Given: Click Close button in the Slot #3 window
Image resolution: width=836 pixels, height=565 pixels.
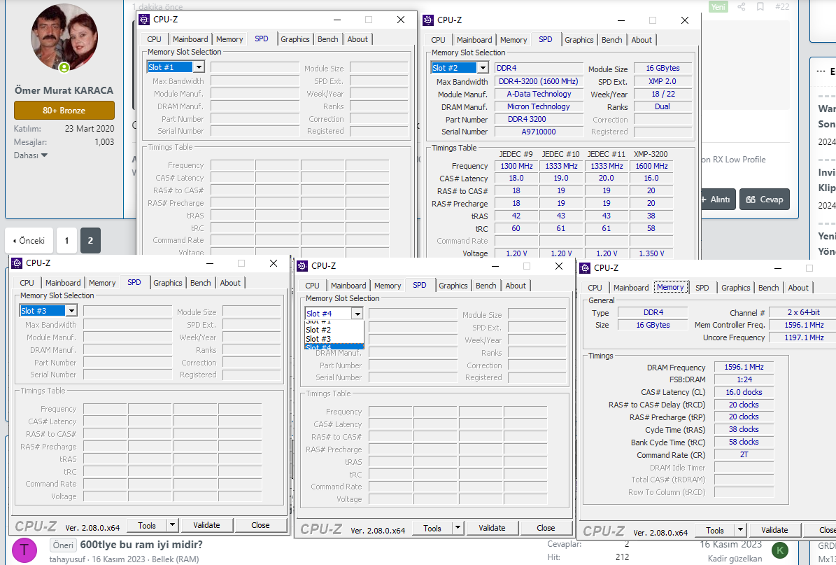Looking at the screenshot, I should point(260,525).
